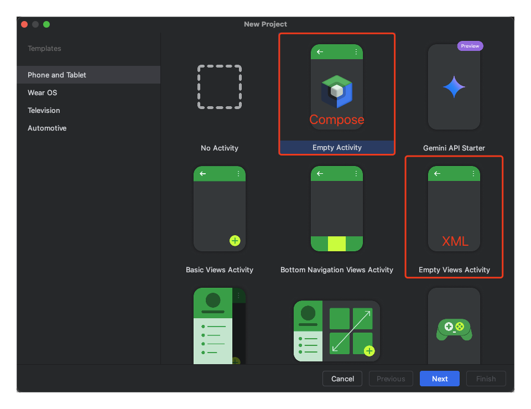Choose Bottom Navigation Views Activity thumbnail
The width and height of the screenshot is (531, 409).
pos(337,209)
